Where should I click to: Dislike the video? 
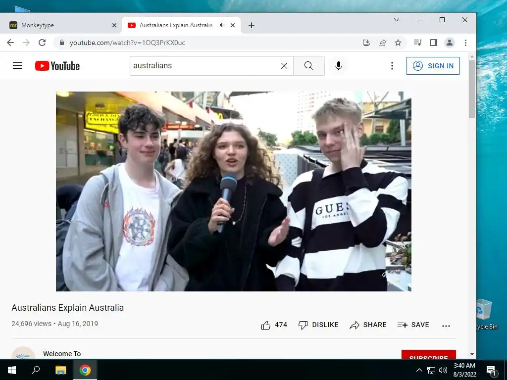318,325
